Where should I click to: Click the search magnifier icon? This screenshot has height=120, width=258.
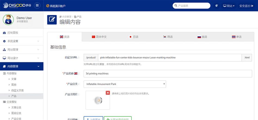[x=176, y=6]
